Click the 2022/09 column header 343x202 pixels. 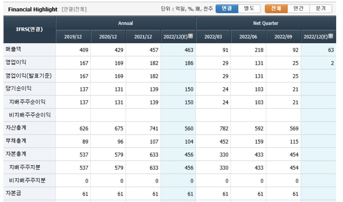283,37
